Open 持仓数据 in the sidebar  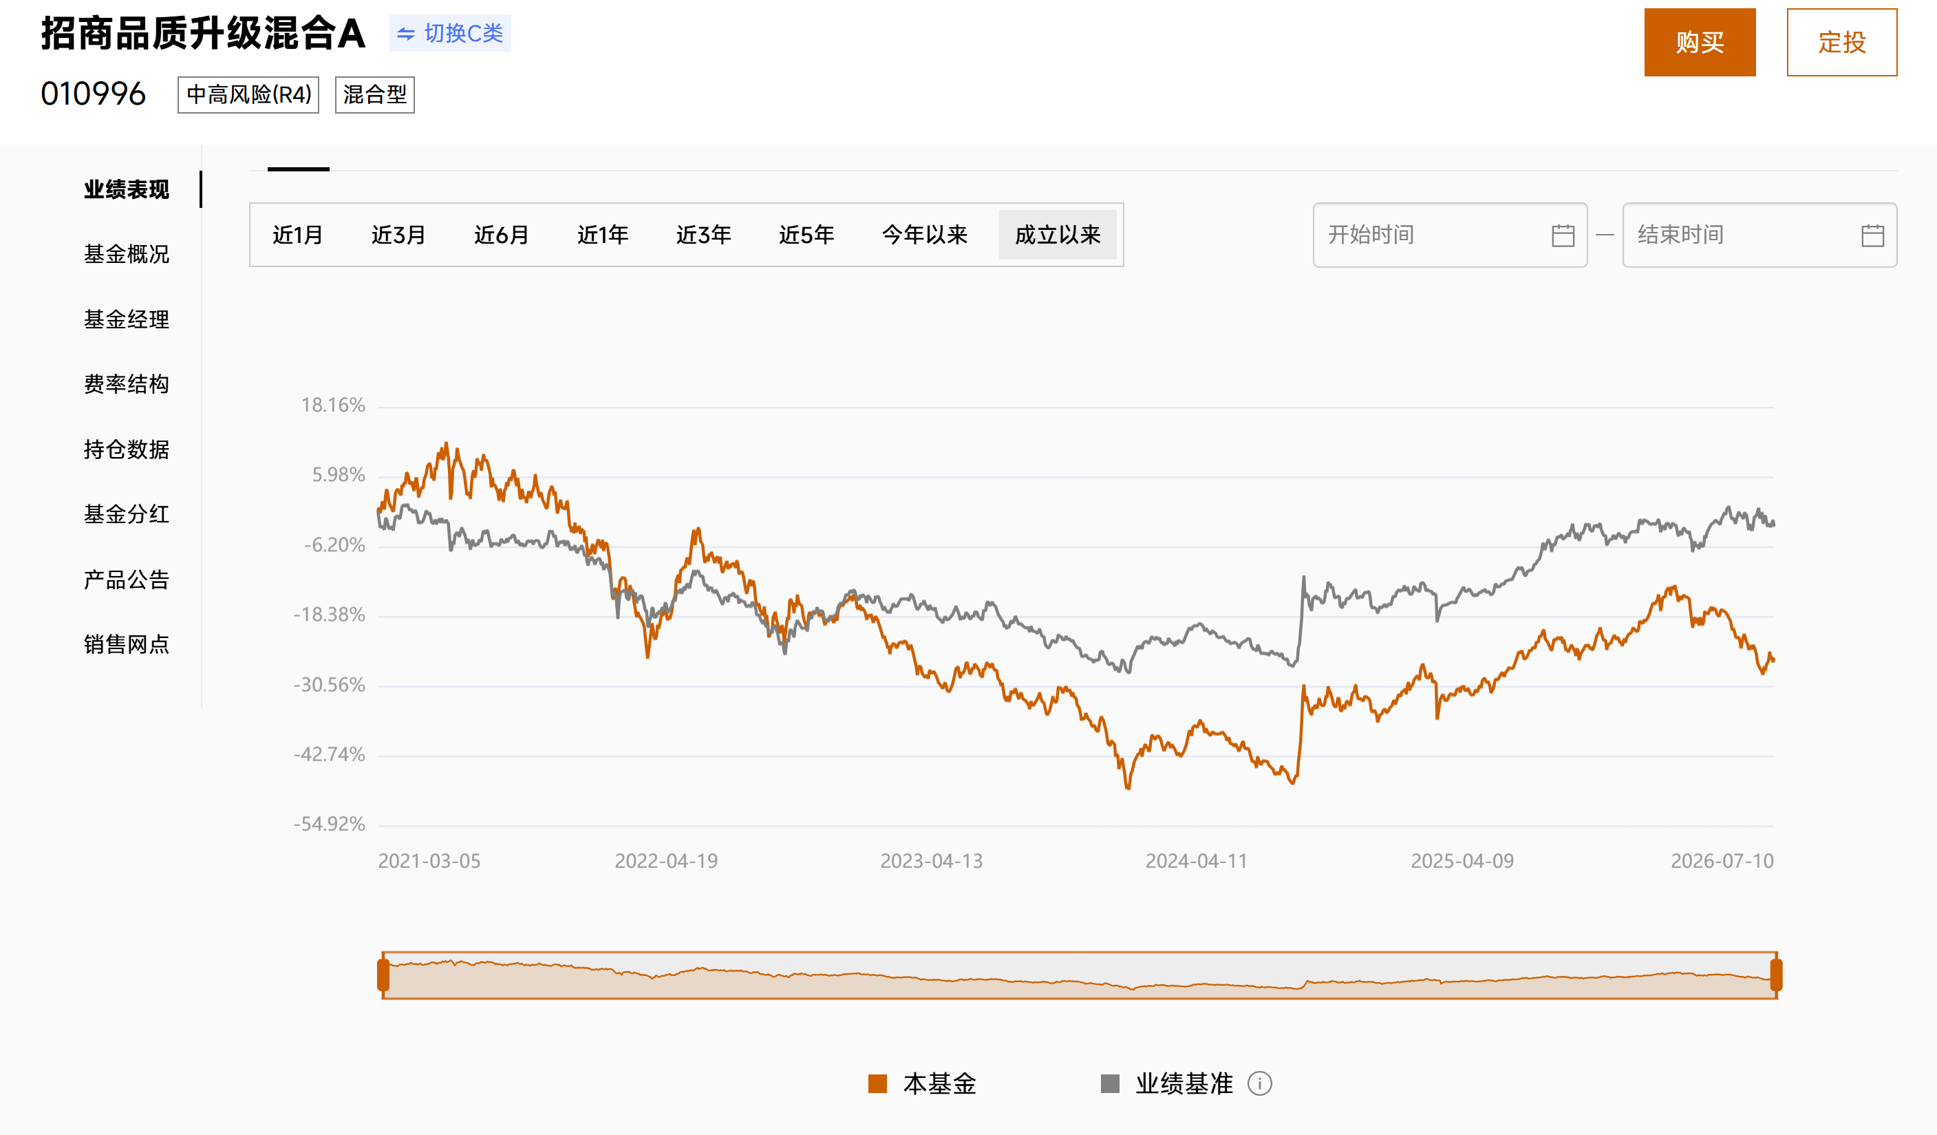126,449
